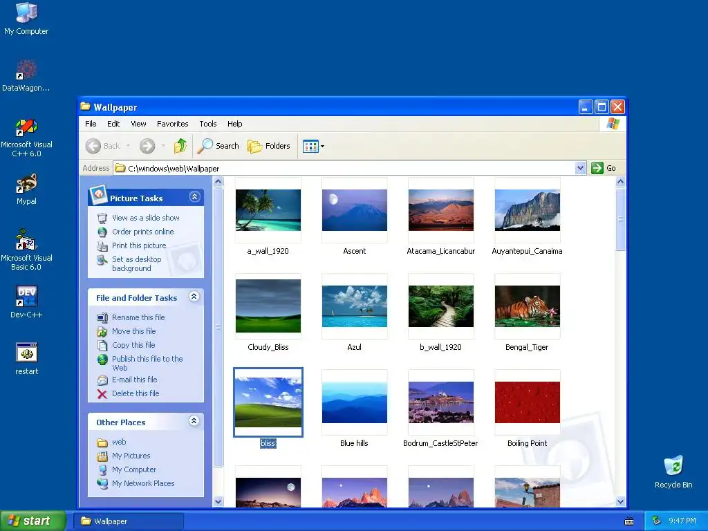Open the Help menu
Viewport: 708px width, 531px height.
click(235, 124)
